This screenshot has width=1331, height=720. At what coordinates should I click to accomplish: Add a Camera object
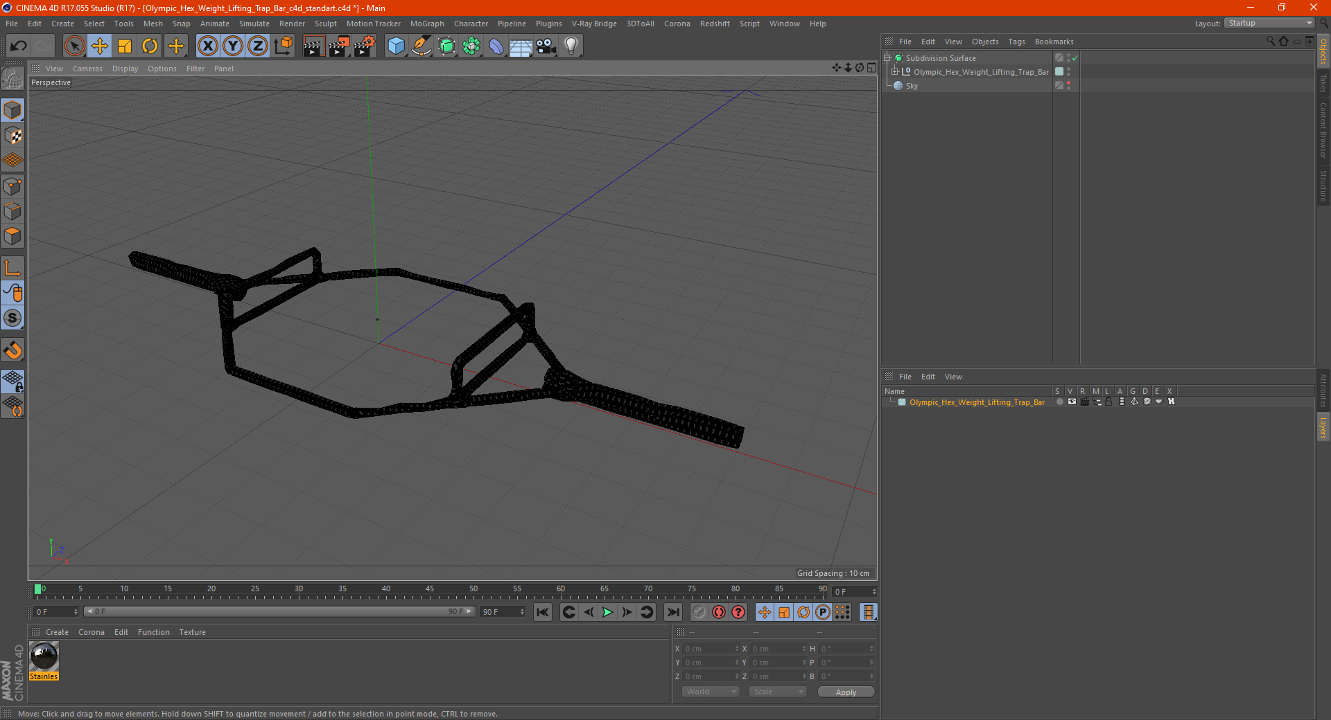tap(546, 46)
